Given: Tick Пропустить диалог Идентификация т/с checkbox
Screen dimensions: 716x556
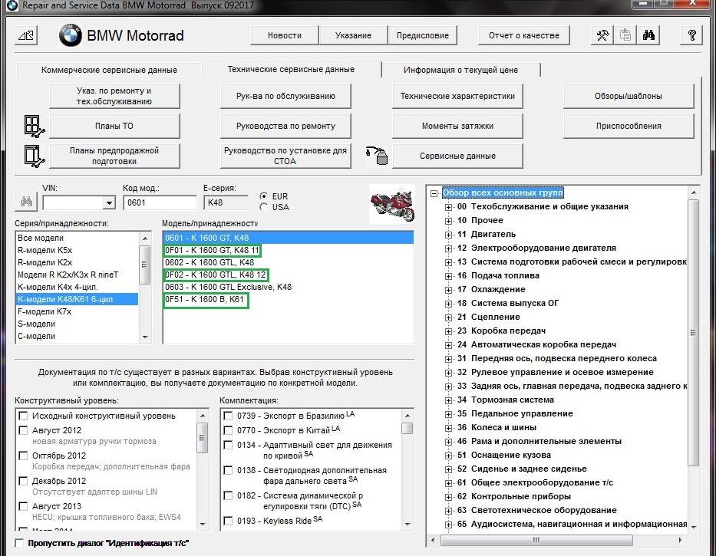Looking at the screenshot, I should [x=19, y=543].
